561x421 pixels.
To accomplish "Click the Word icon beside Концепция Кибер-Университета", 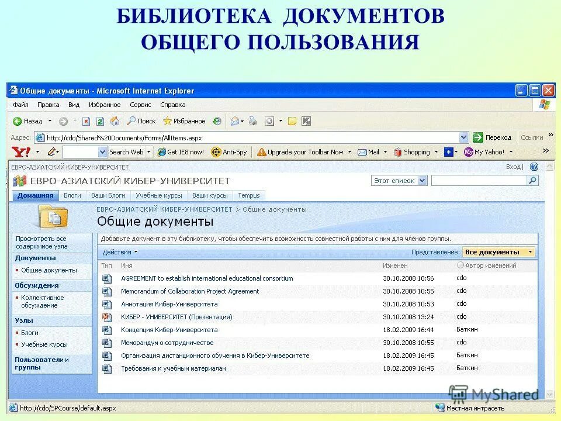I will click(x=106, y=330).
